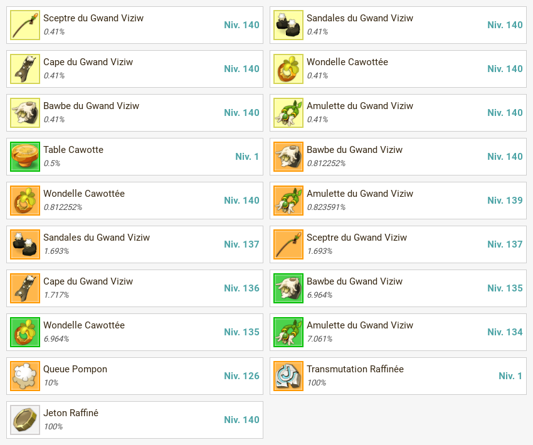This screenshot has height=445, width=533.
Task: Open the green Wondelle Cawottée icon at 6.964%
Action: 25,332
